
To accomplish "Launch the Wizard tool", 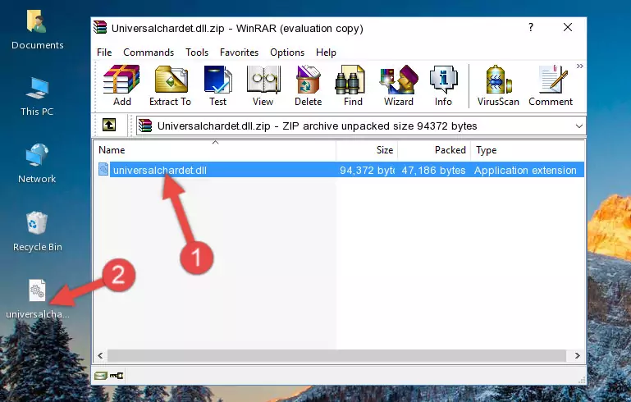I will click(399, 85).
